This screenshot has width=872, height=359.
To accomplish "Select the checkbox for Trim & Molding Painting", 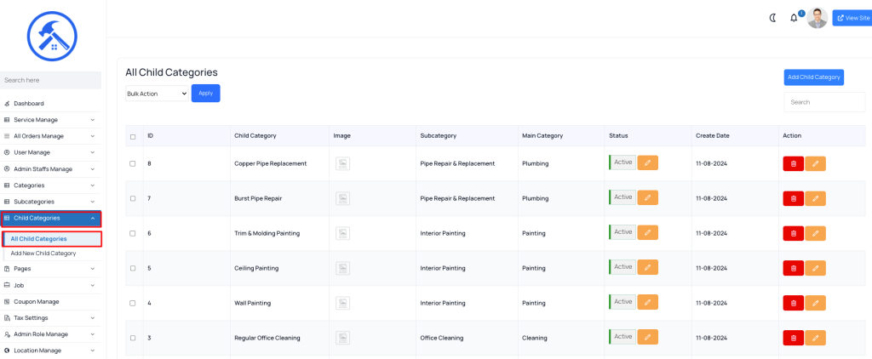I will (x=132, y=233).
